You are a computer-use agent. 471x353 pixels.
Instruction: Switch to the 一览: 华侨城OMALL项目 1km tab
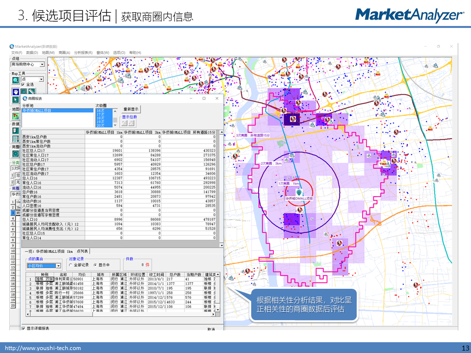click(x=49, y=251)
